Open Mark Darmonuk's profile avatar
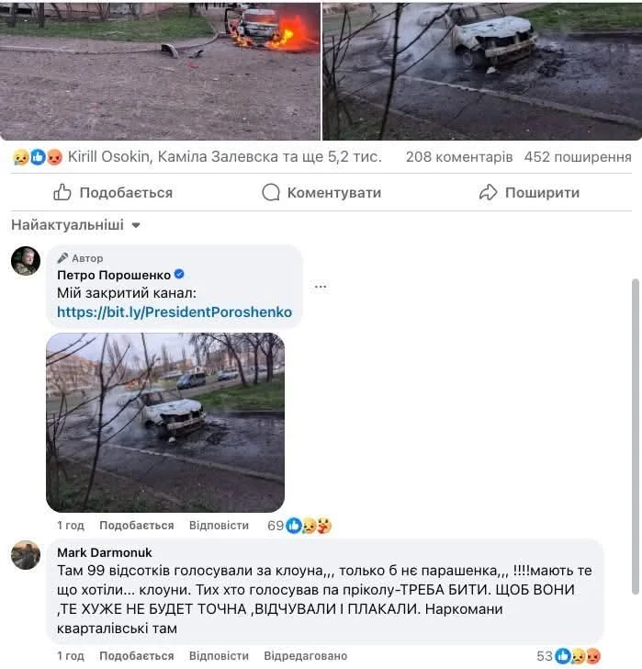Screen dimensions: 642x669 [26, 555]
